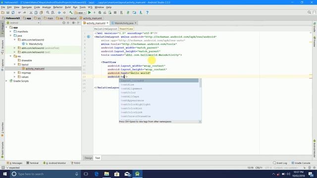This screenshot has height=178, width=317.
Task: Click RelativeLayout in the editor breadcrumb
Action: coord(106,29)
